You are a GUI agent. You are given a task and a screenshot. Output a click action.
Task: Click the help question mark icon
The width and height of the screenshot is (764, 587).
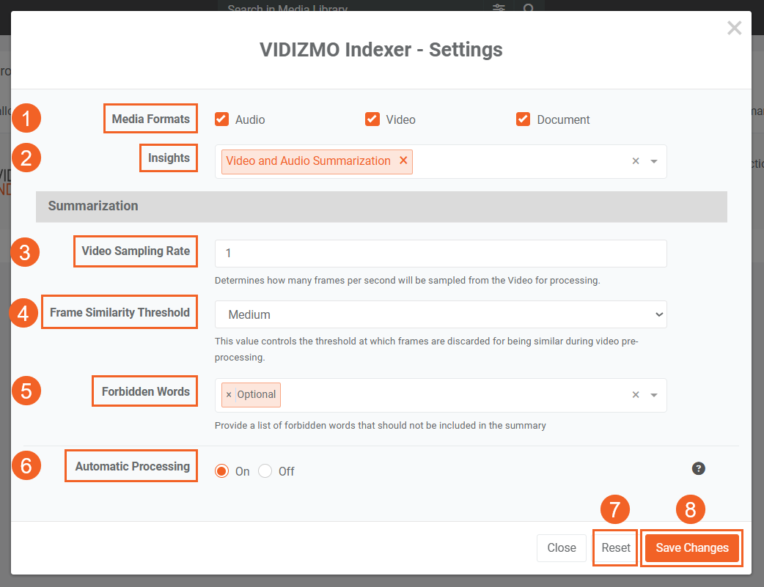698,469
